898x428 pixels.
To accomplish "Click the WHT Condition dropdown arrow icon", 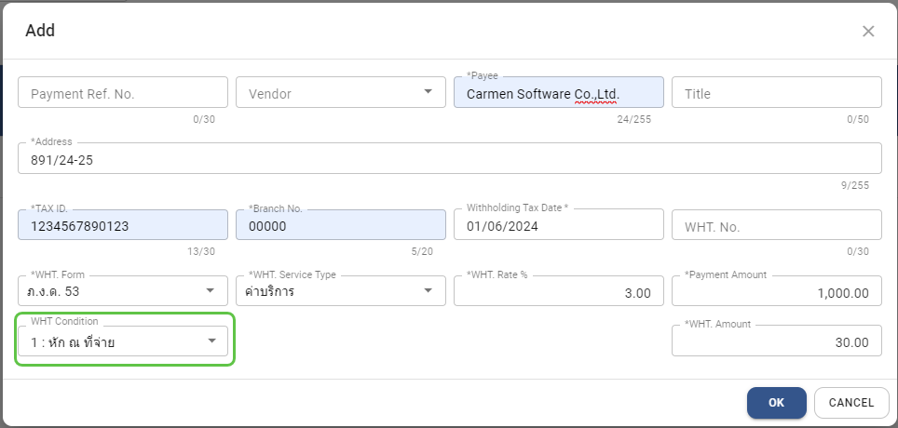I will (x=211, y=341).
